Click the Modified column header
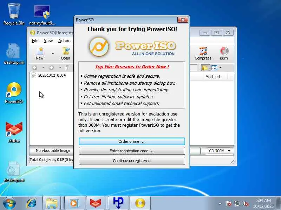Screen dimensions: 281x210 click(x=213, y=77)
